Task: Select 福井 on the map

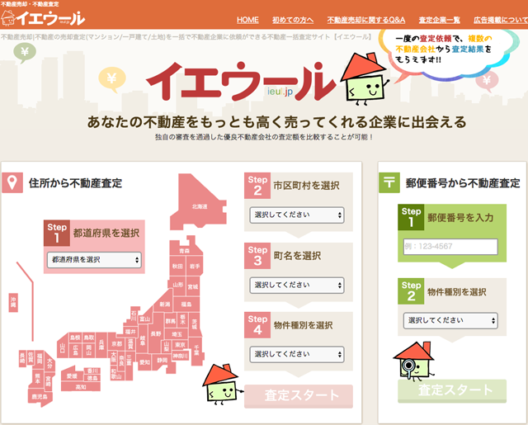Action: click(x=130, y=332)
